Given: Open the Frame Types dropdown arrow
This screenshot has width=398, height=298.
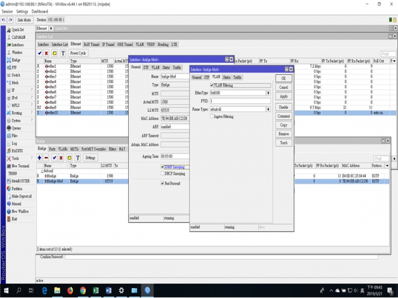Looking at the screenshot, I should (x=268, y=109).
